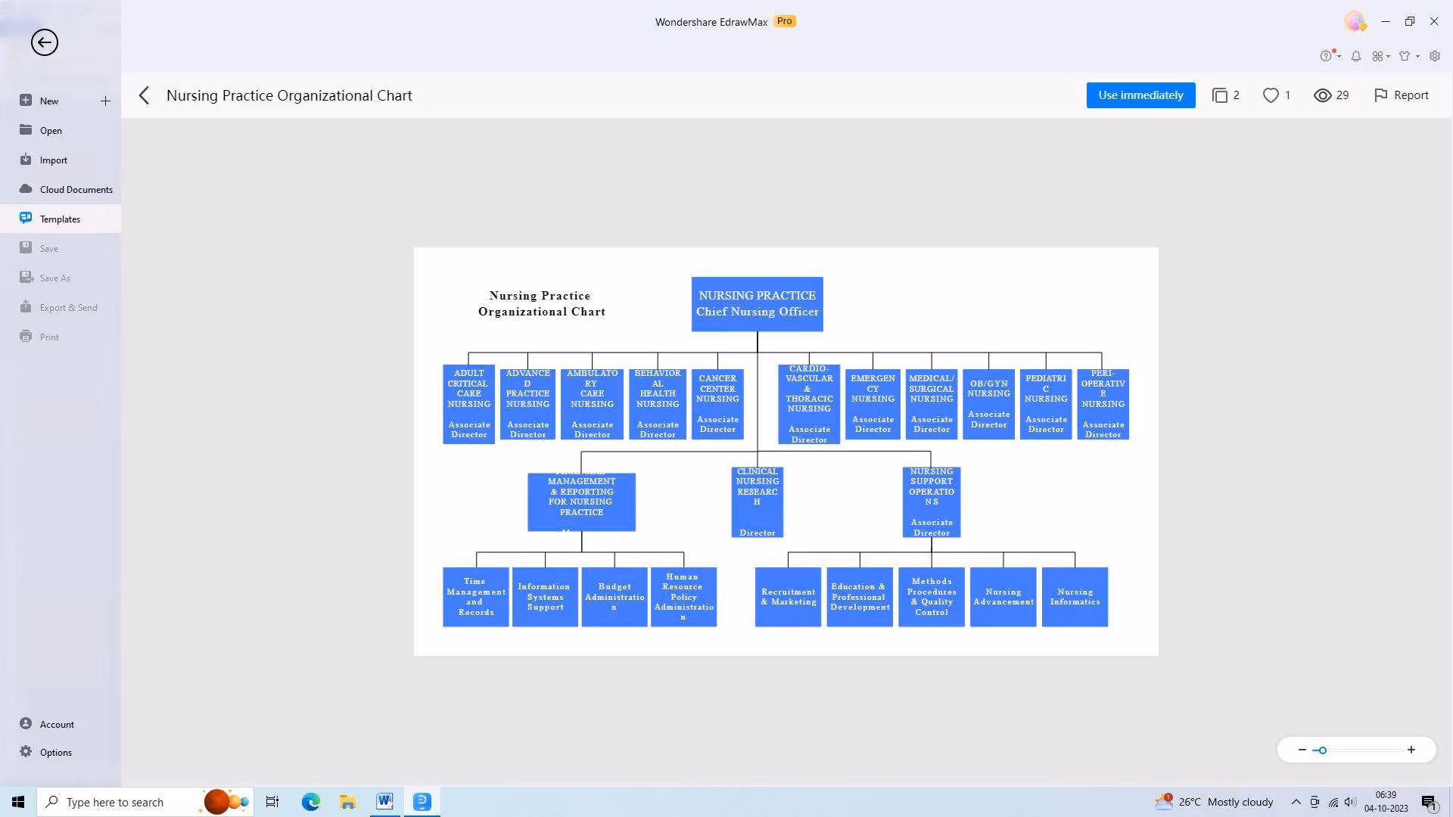Click the user avatar icon

(1355, 21)
